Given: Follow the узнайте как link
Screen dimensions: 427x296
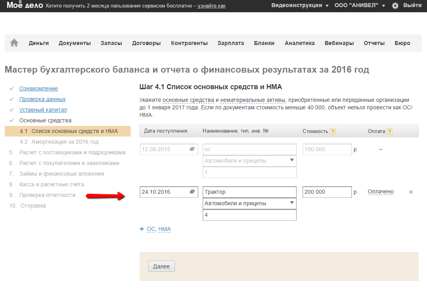Looking at the screenshot, I should pyautogui.click(x=212, y=6).
